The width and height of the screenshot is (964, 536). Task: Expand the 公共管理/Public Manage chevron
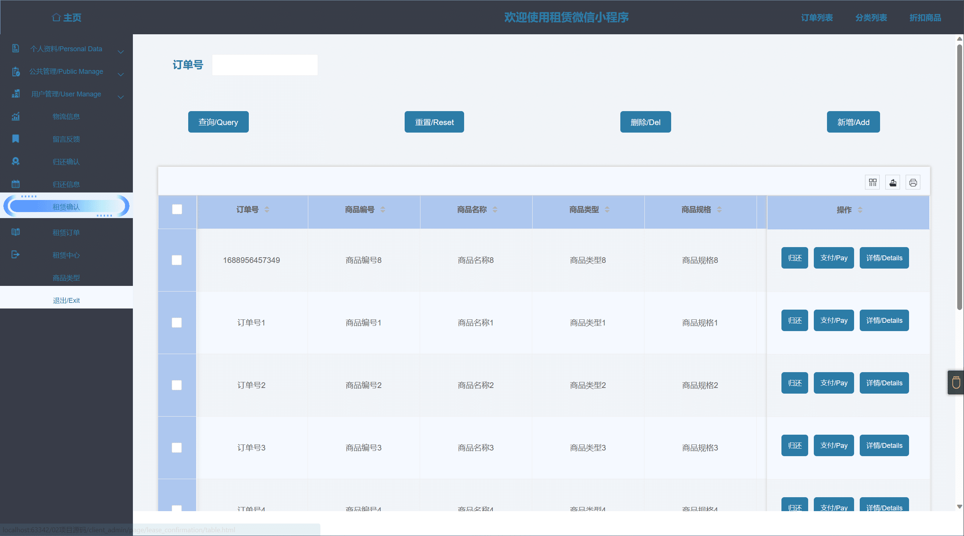click(121, 74)
